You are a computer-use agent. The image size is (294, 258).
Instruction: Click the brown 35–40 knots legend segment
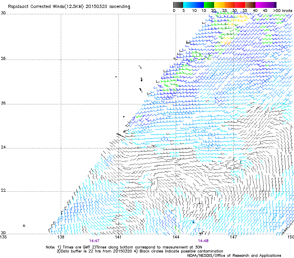250,5
